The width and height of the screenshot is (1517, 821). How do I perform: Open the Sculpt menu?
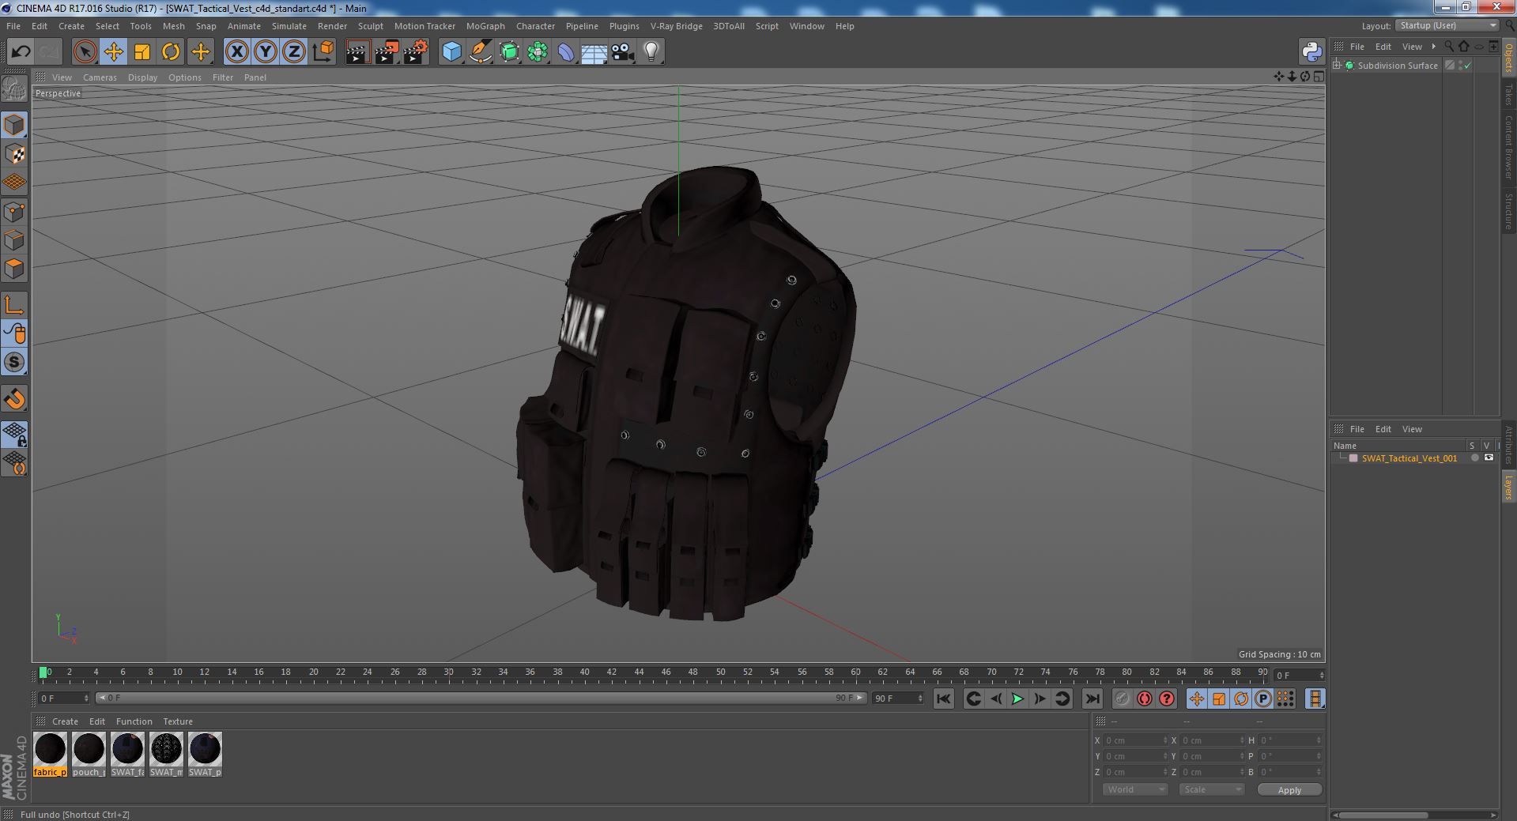370,26
